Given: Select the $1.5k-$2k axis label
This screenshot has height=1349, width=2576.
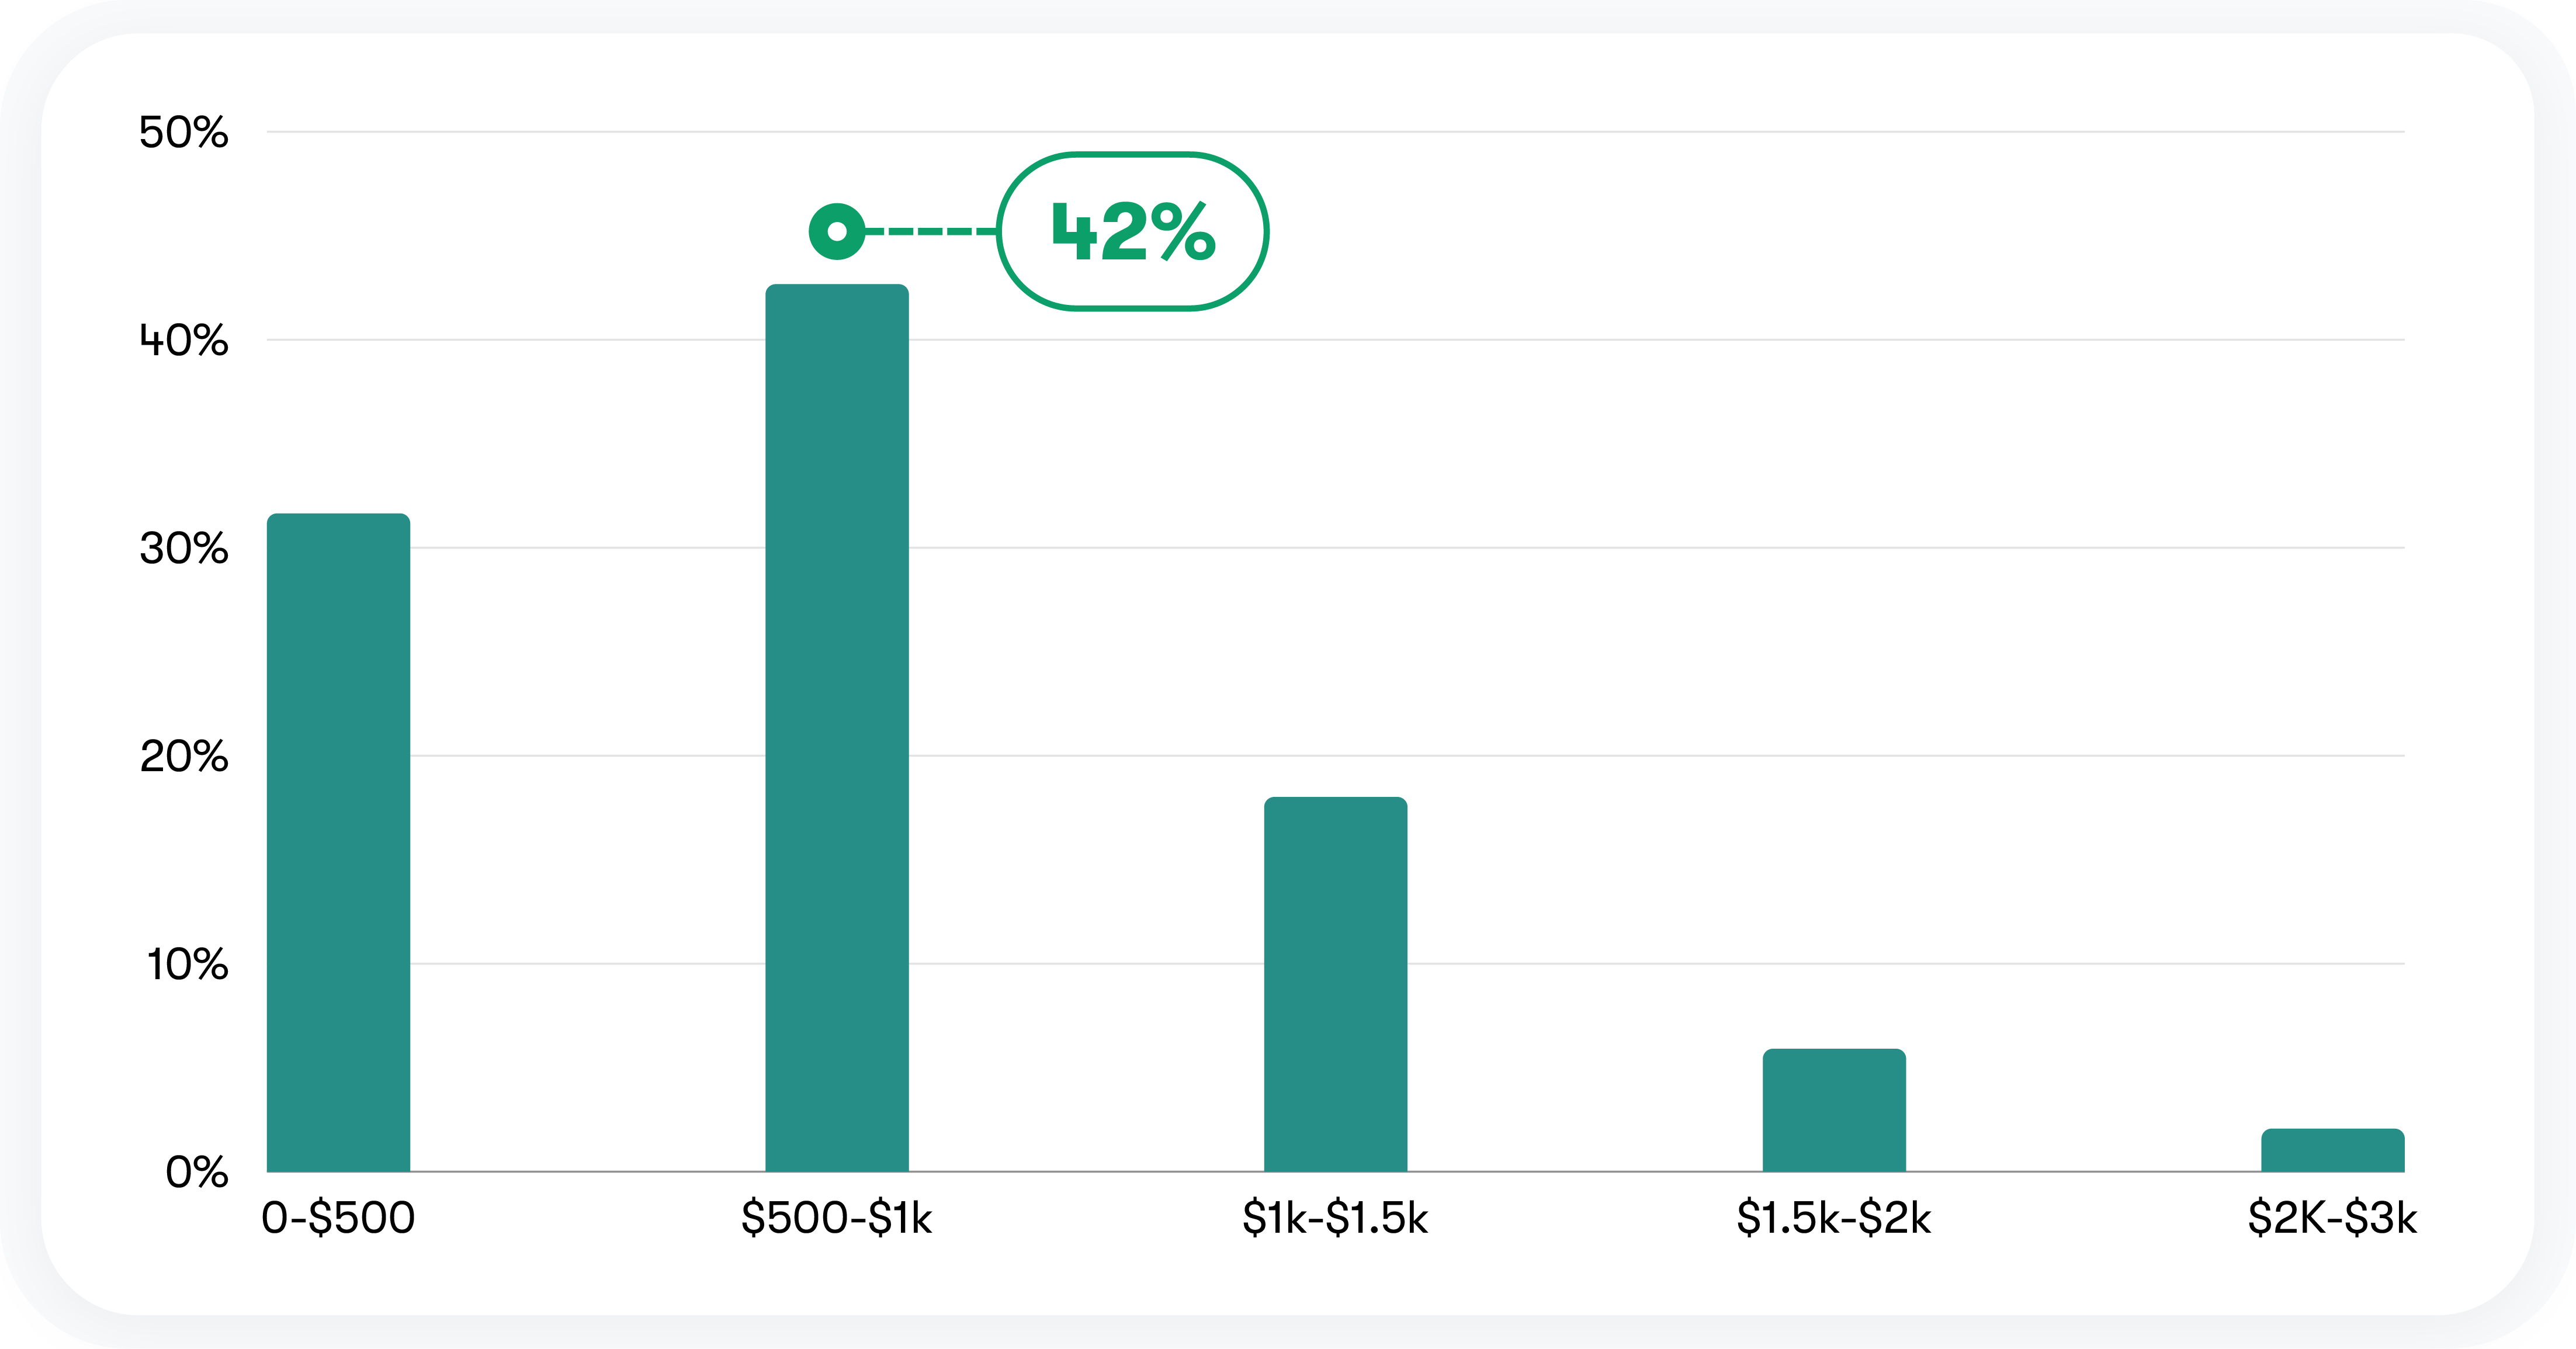Looking at the screenshot, I should tap(1834, 1218).
